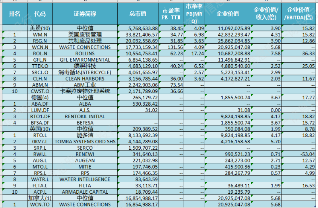
Task: Click the 美股(10) group cell
Action: tap(40, 28)
